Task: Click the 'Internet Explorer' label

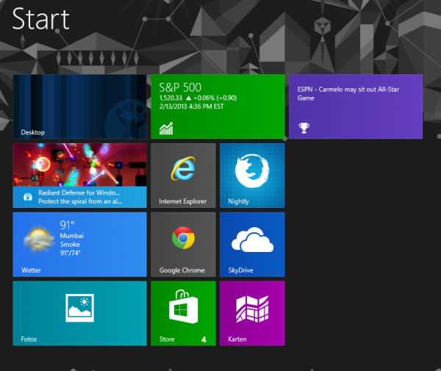Action: [x=182, y=201]
